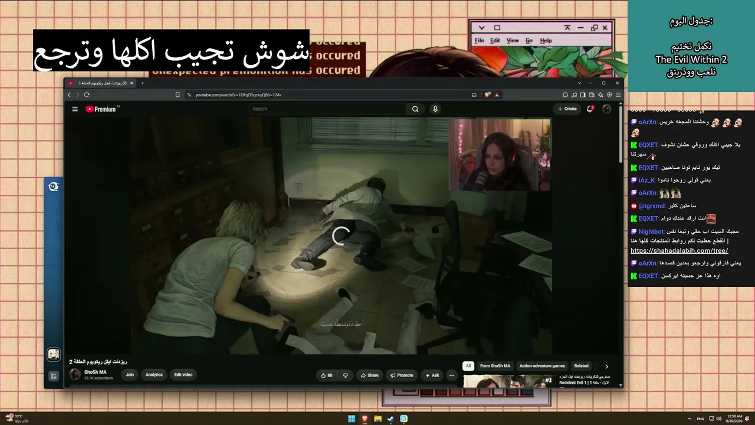Viewport: 755px width, 425px height.
Task: Click the ShoSh MA channel name
Action: point(96,372)
